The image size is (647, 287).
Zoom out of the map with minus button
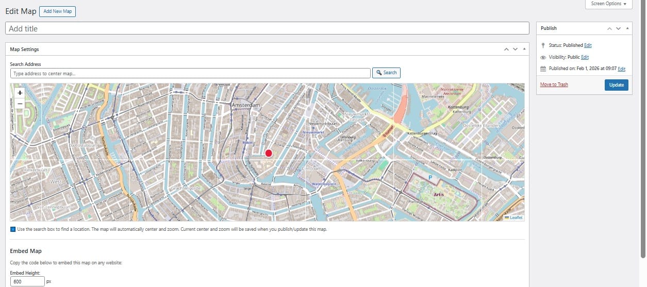point(20,104)
